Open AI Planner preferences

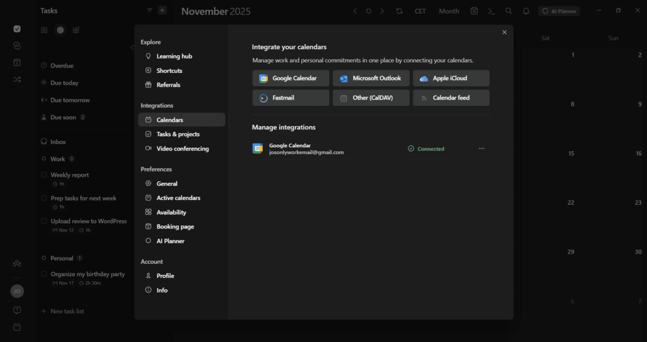tap(181, 241)
